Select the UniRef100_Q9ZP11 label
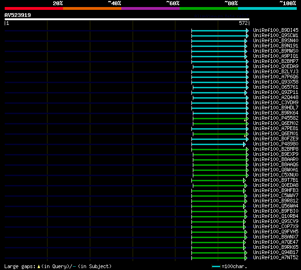The height and width of the screenshot is (270, 301). point(276,93)
